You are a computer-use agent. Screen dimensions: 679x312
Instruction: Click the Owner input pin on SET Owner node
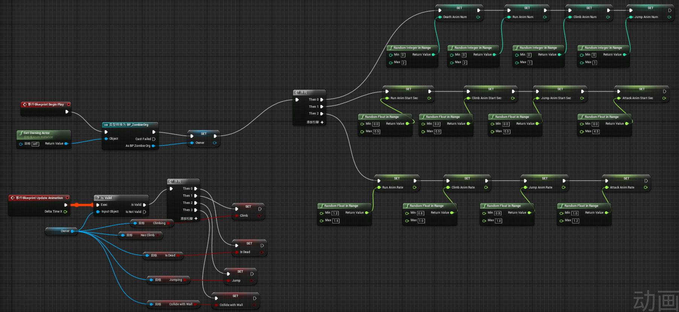pos(192,143)
